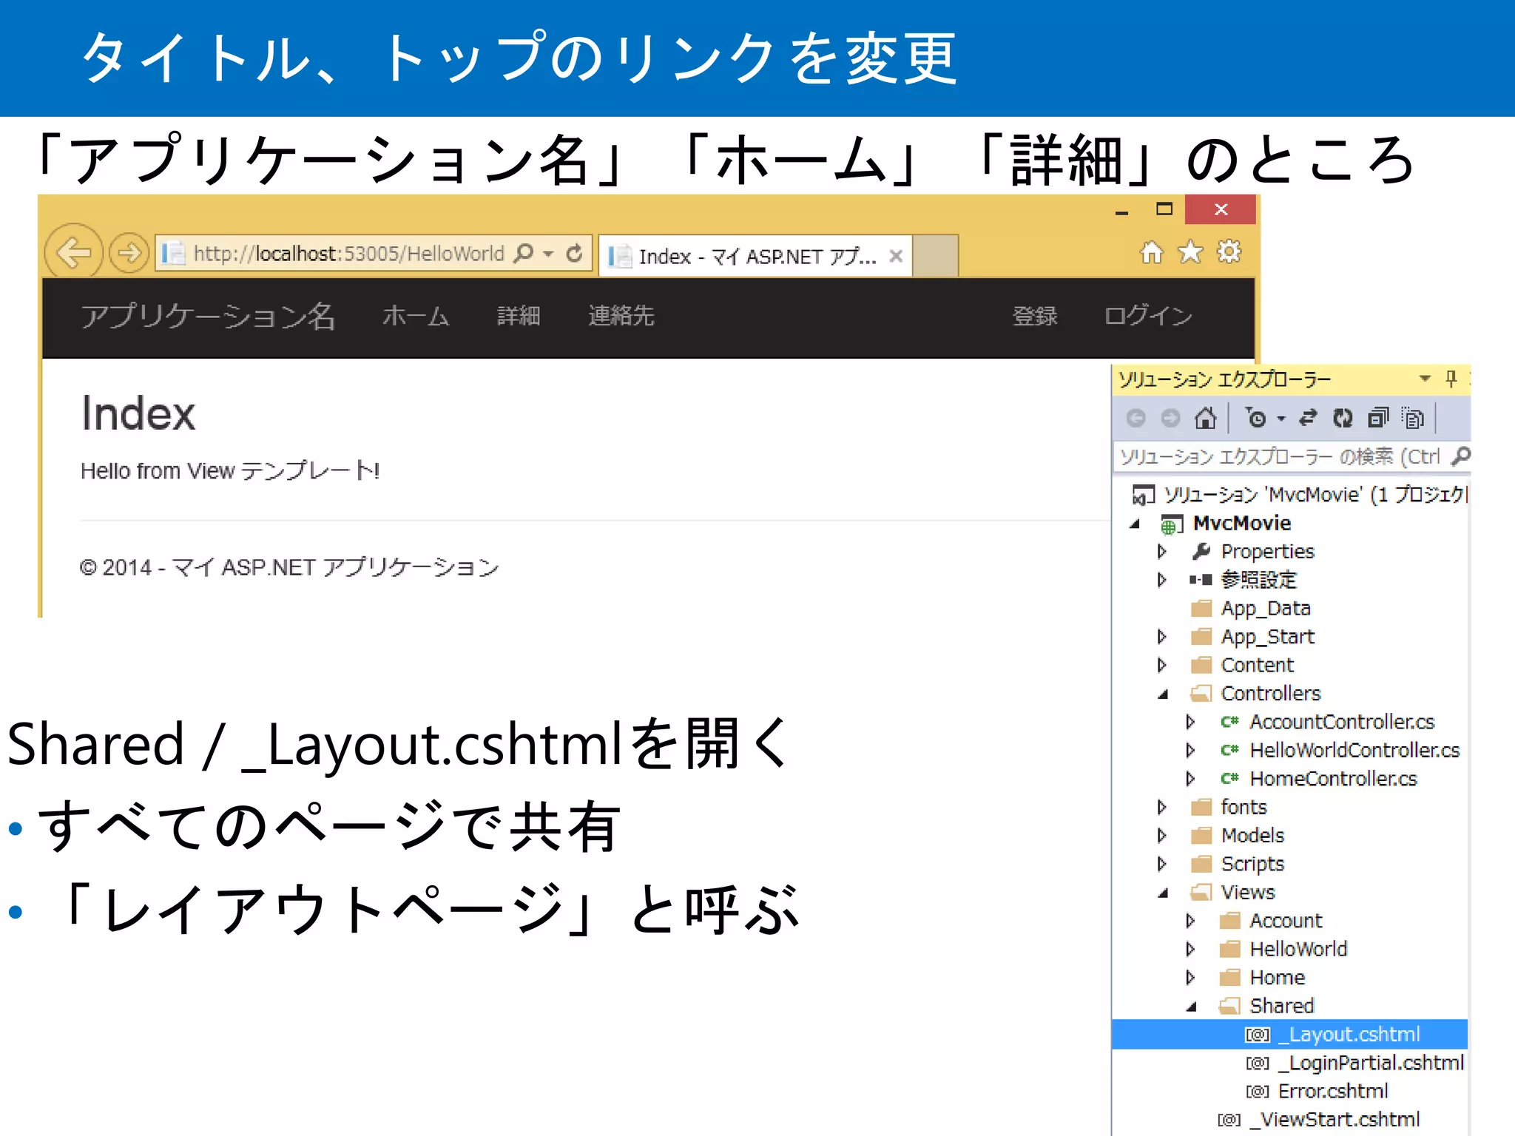Expand the Properties node

point(1161,552)
